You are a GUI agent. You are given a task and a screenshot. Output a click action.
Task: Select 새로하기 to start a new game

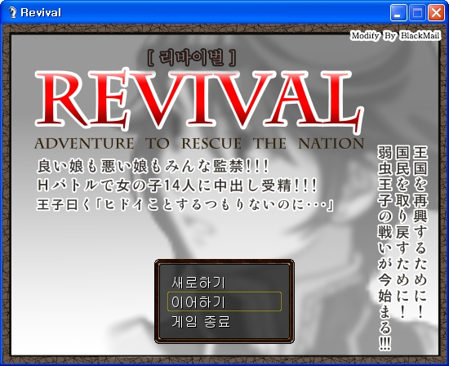[198, 283]
